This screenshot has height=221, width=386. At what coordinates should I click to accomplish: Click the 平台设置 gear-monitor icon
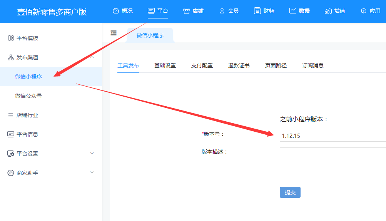pos(11,154)
